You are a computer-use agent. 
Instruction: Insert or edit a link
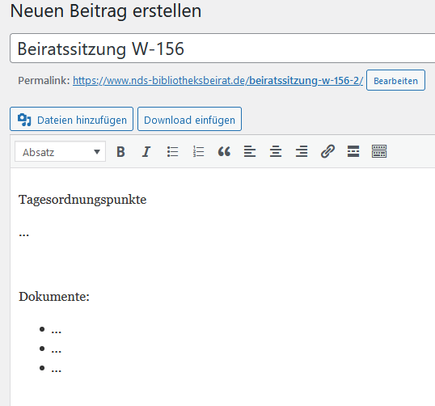pos(327,151)
